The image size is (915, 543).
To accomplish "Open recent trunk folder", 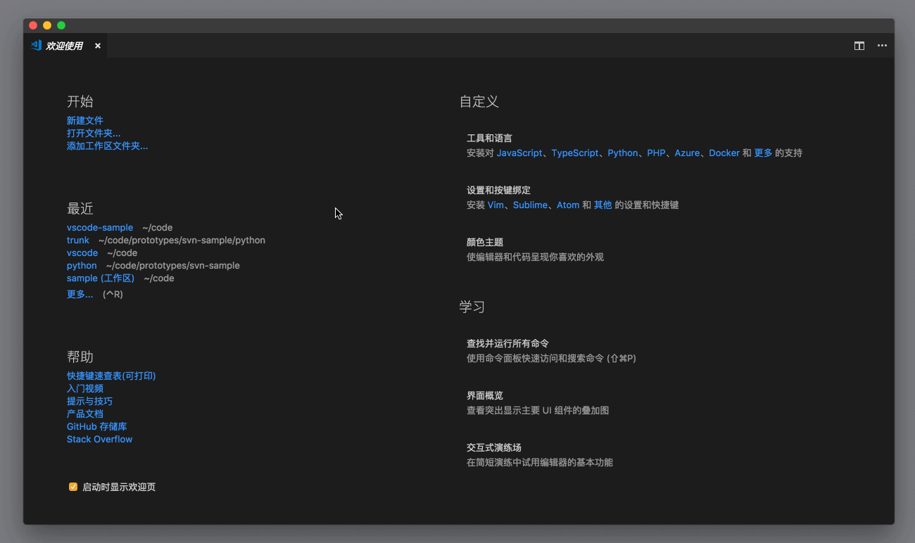I will coord(78,241).
